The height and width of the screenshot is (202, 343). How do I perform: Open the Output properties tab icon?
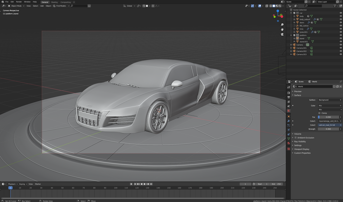[289, 97]
